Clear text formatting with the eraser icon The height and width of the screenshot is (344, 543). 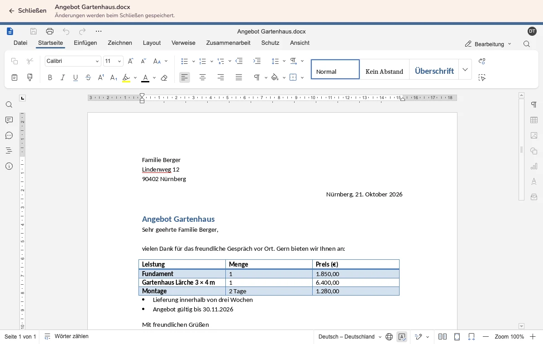tap(164, 77)
